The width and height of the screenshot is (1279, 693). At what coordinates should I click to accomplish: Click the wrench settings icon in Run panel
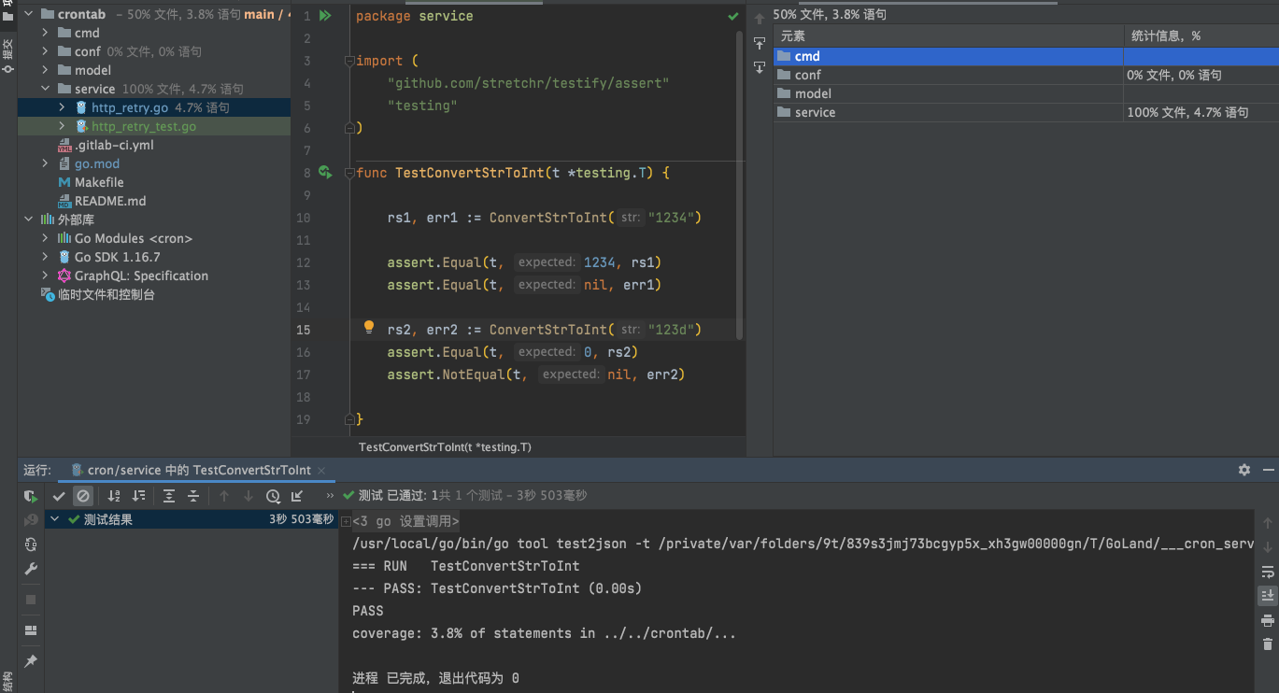[31, 569]
